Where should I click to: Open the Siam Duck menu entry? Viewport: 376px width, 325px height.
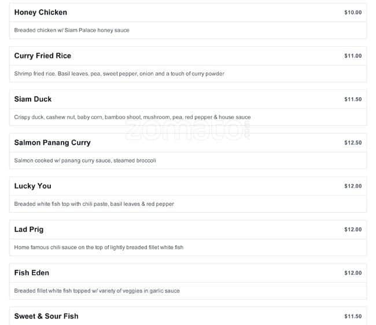point(33,99)
